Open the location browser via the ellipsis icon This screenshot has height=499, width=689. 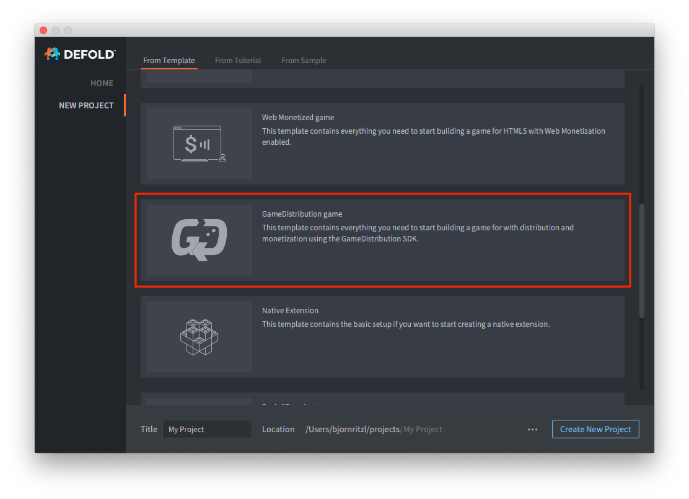tap(532, 429)
